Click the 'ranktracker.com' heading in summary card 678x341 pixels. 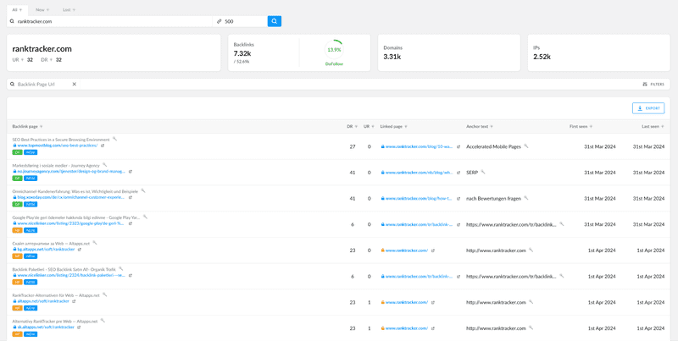click(x=42, y=49)
